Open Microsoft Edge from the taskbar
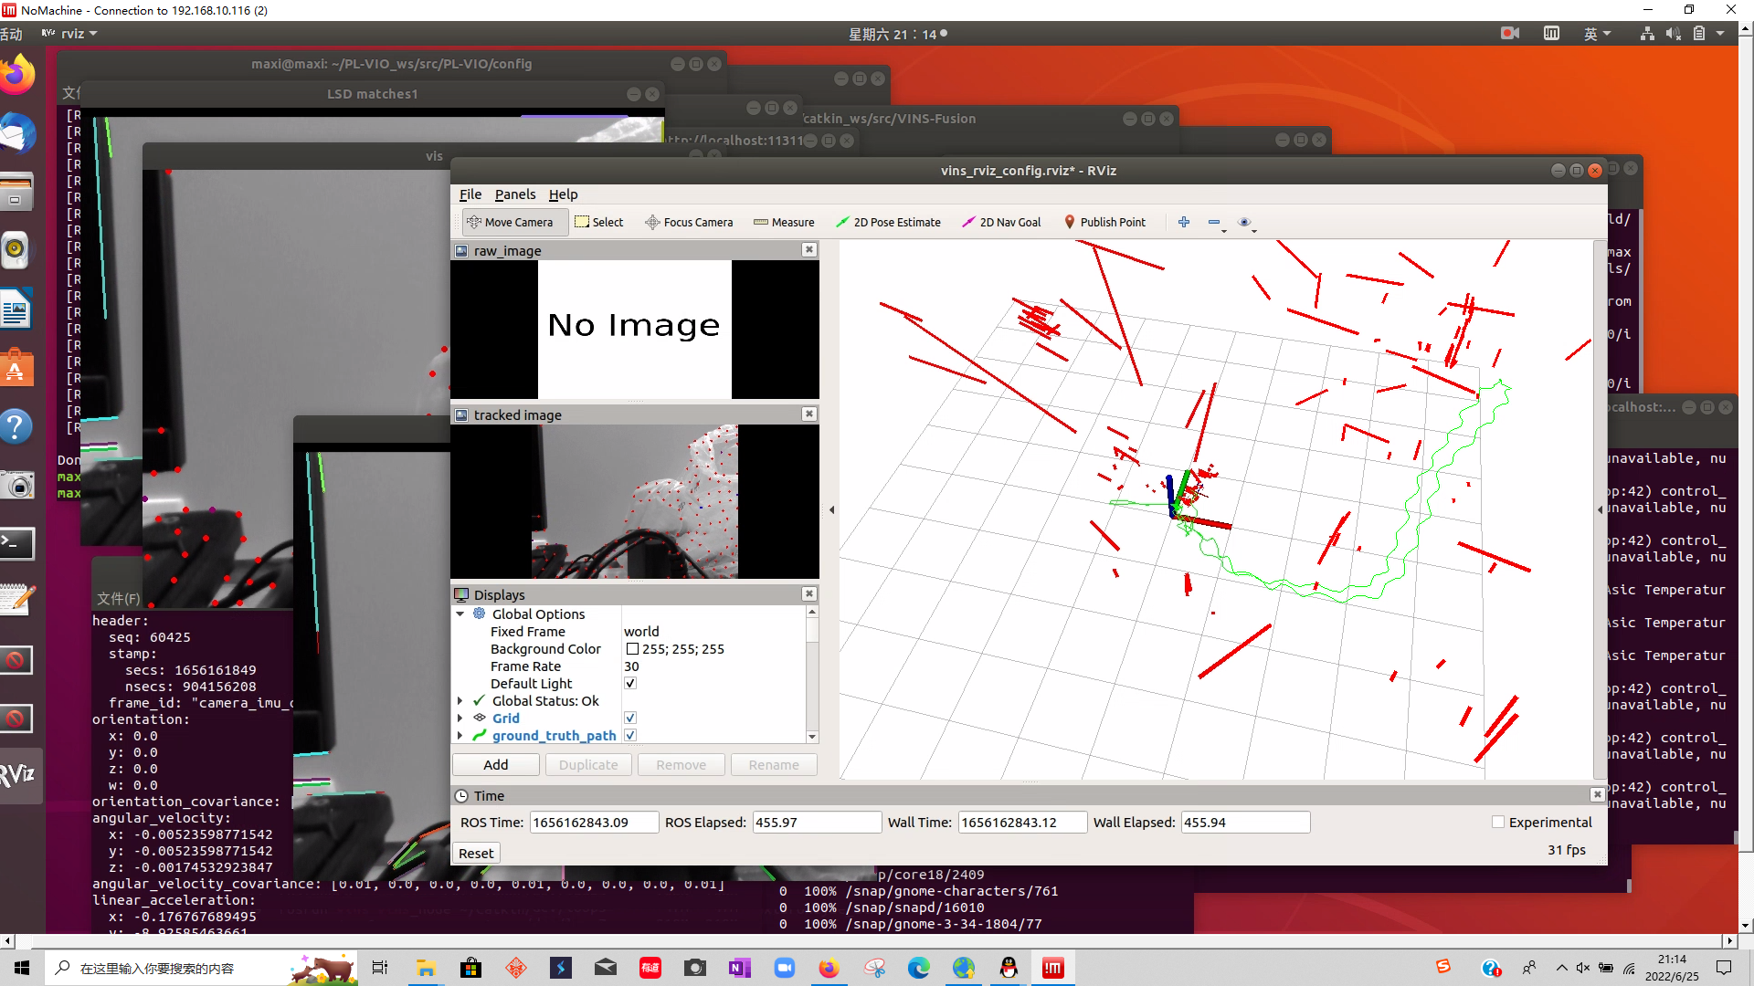 [918, 968]
